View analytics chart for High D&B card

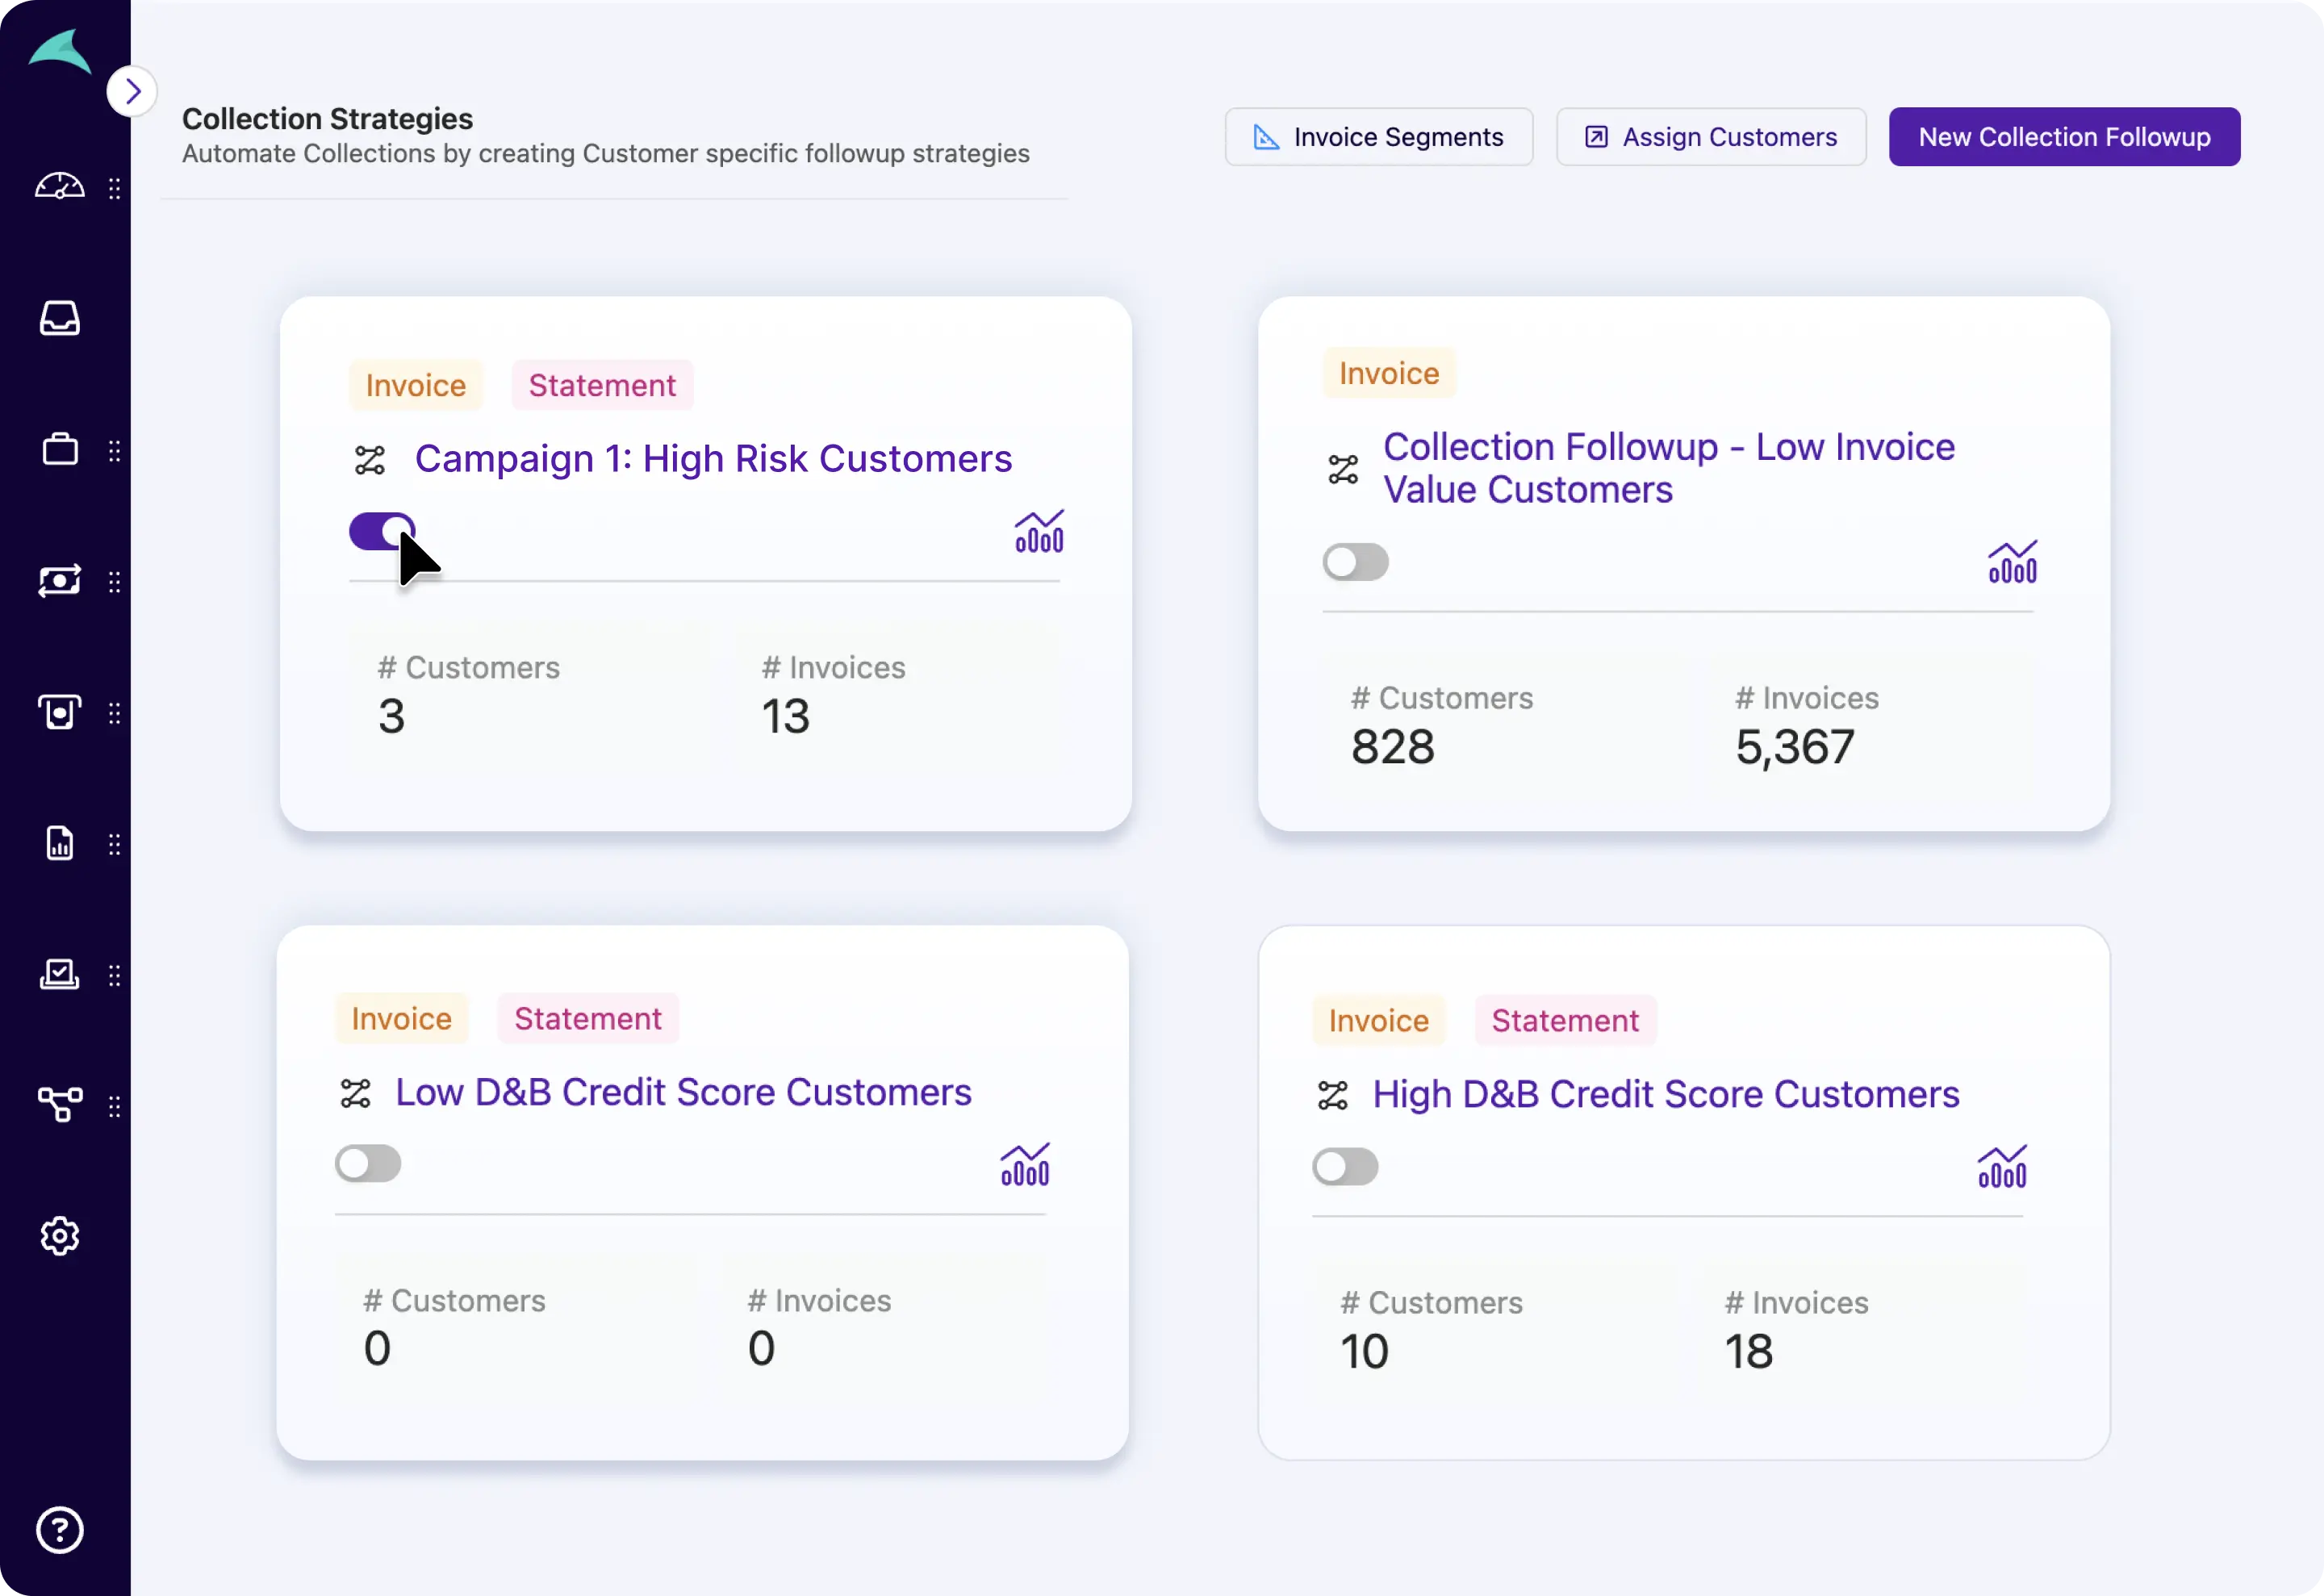(2002, 1166)
